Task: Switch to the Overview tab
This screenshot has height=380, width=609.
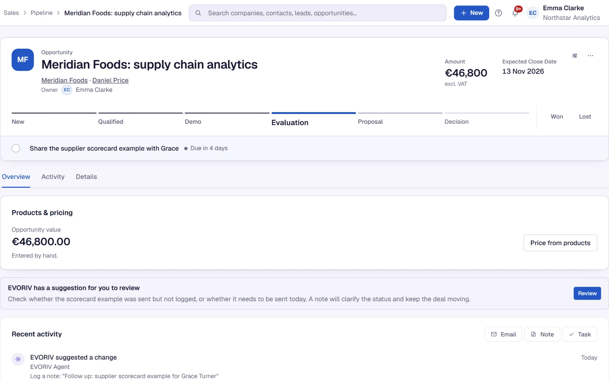Action: [16, 177]
